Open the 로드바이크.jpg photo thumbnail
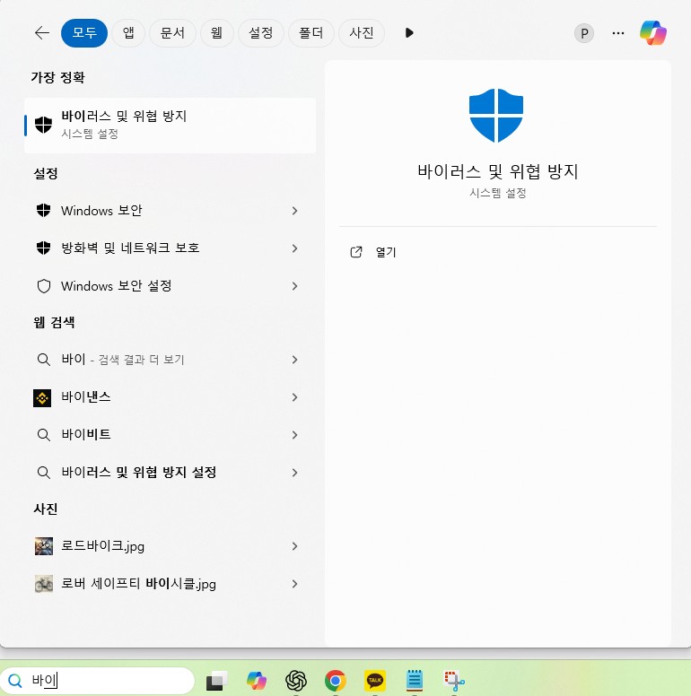This screenshot has height=696, width=691. click(43, 546)
